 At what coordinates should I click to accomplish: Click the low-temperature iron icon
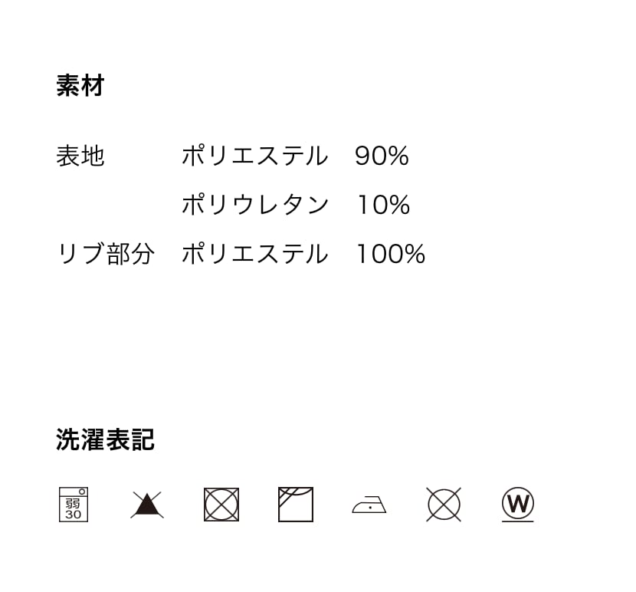coord(369,505)
